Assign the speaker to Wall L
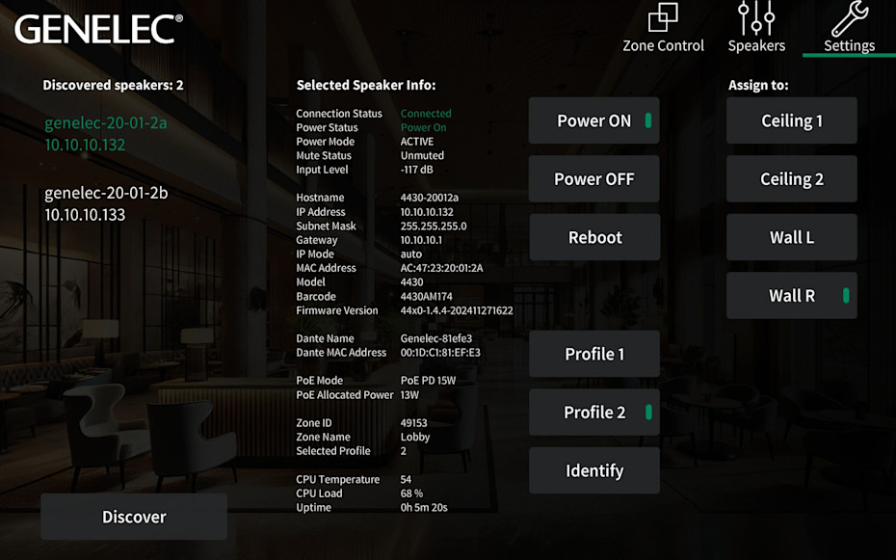Screen dimensions: 896x560 [791, 237]
